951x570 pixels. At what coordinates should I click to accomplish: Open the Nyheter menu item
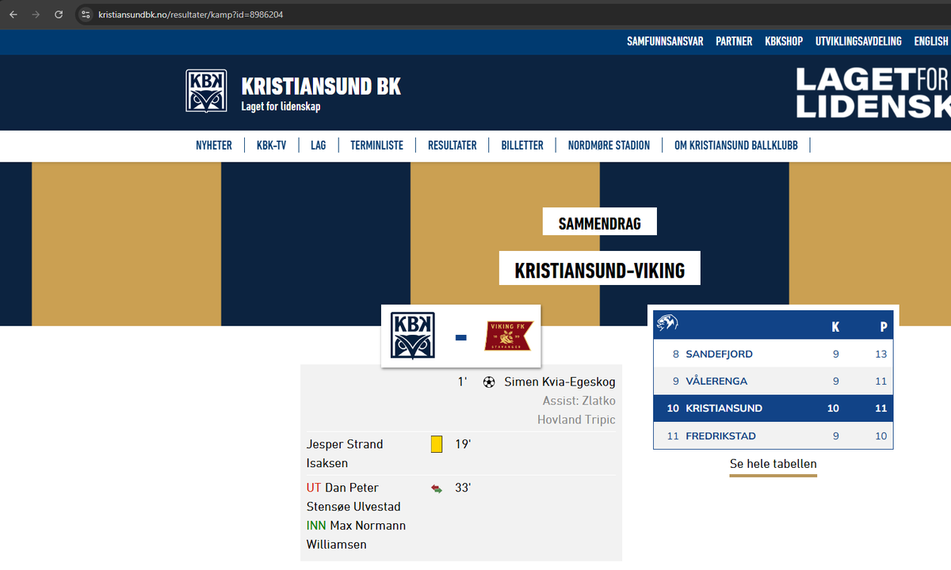214,145
